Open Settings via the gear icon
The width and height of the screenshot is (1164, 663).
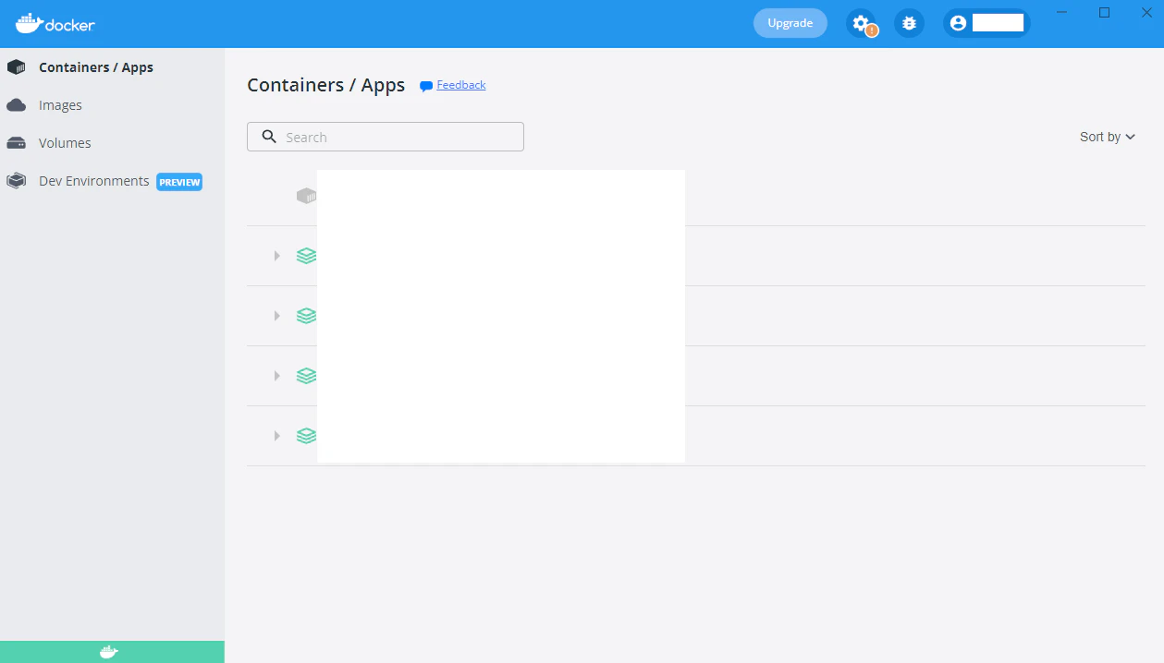click(x=861, y=23)
